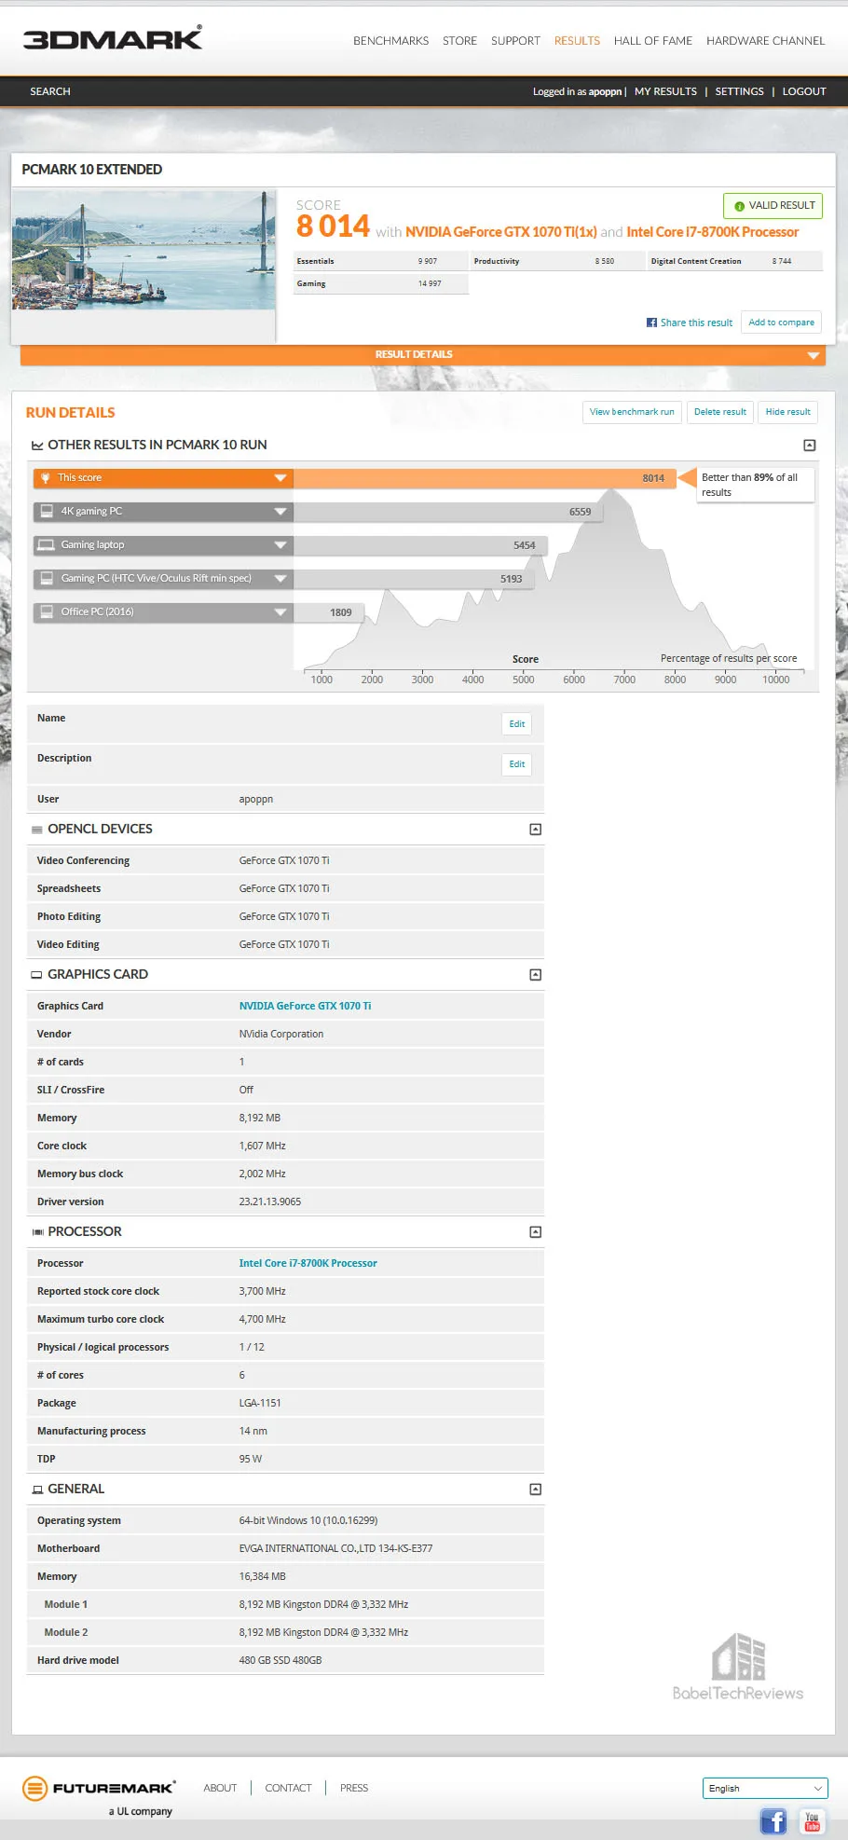Click the green Valid Result check icon
The image size is (848, 1840).
tap(739, 206)
